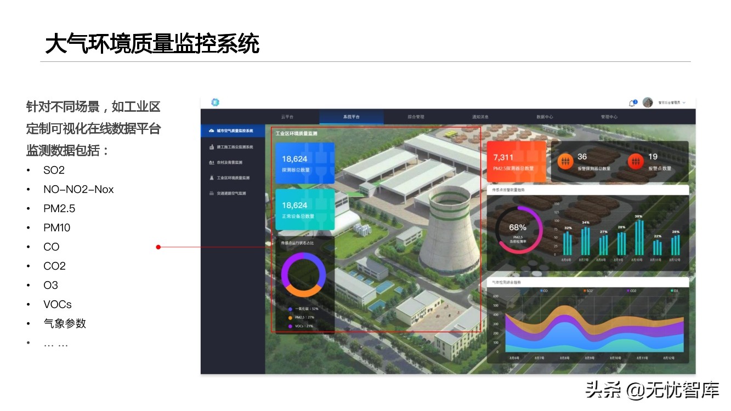The image size is (731, 411).
Task: Open the notification bell icon
Action: point(632,103)
